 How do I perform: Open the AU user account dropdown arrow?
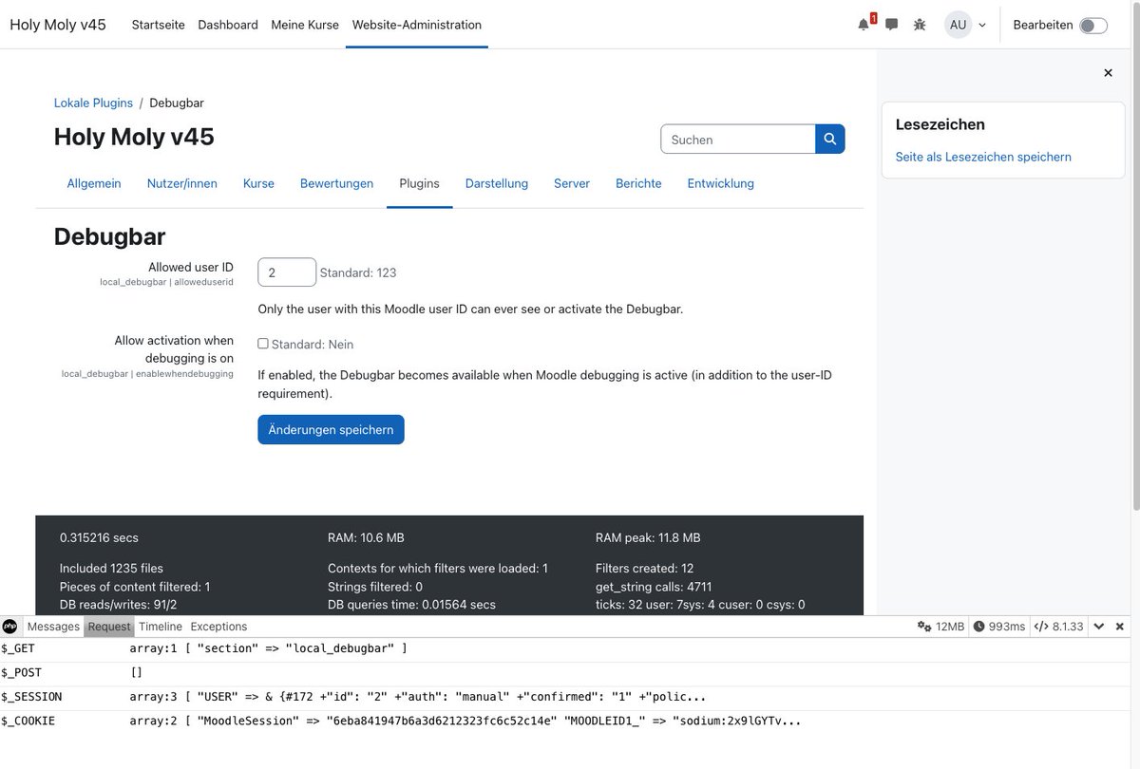pos(982,25)
